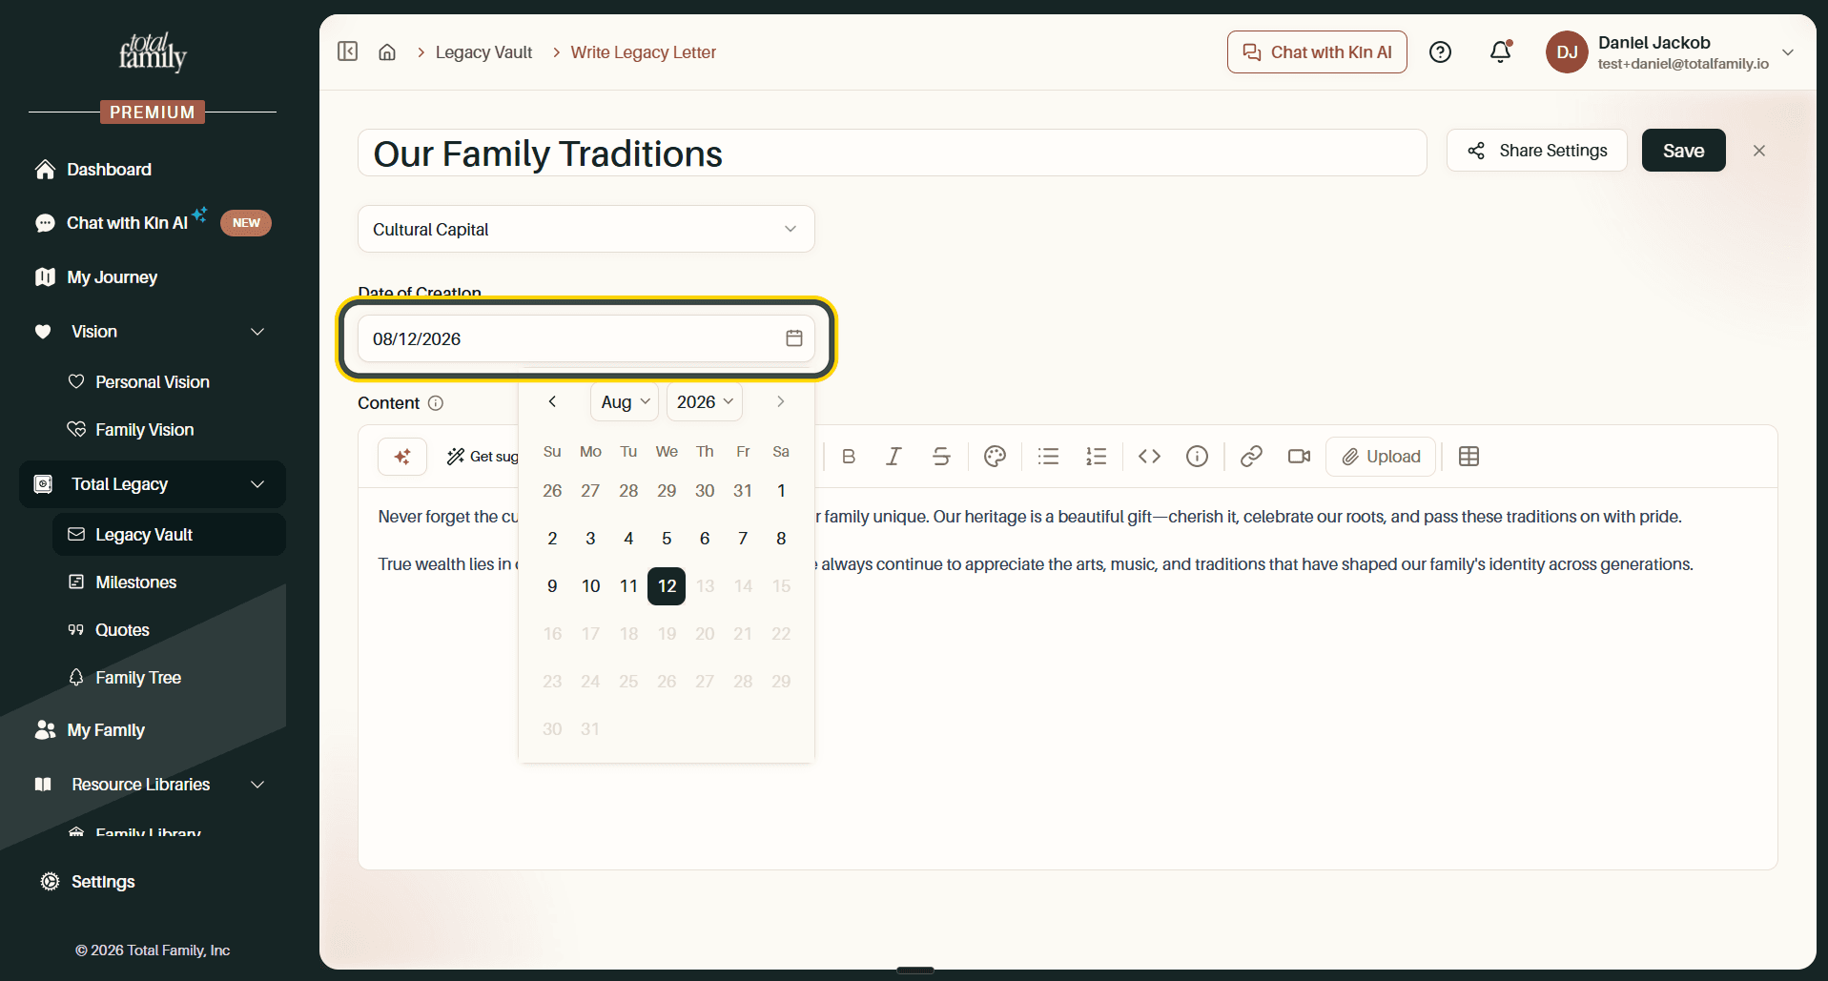Click the Content info icon
This screenshot has width=1828, height=981.
tap(436, 403)
